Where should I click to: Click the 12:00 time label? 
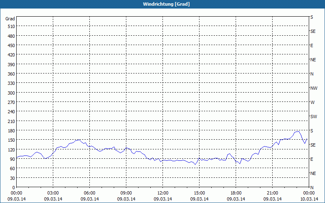pyautogui.click(x=163, y=193)
